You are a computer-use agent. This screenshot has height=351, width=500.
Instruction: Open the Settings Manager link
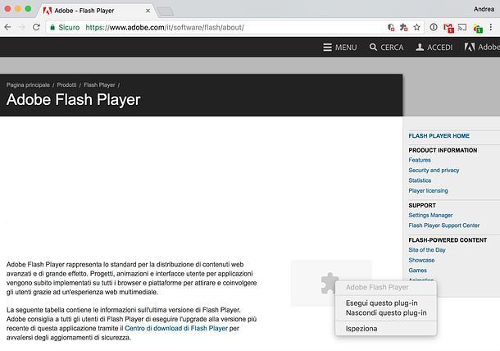(x=430, y=215)
